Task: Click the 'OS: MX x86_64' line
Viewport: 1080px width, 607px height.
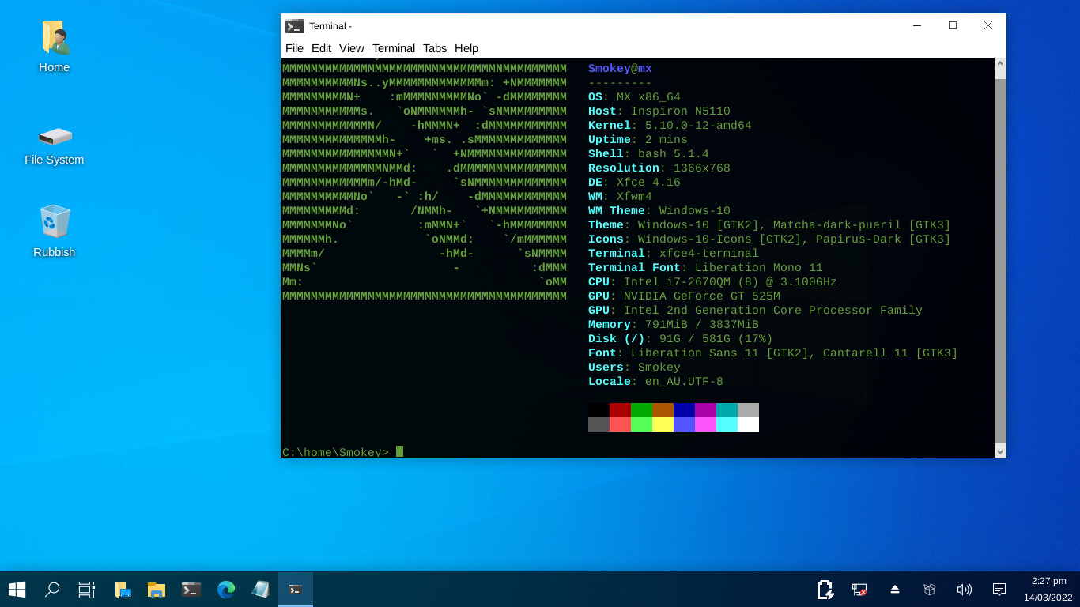Action: click(634, 97)
